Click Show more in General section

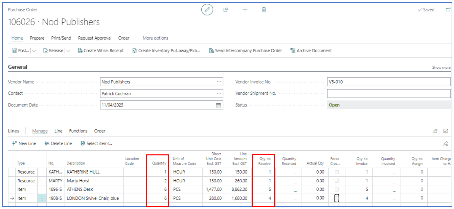pyautogui.click(x=441, y=68)
